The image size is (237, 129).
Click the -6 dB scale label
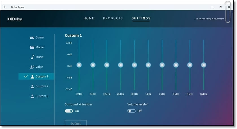click(69, 78)
